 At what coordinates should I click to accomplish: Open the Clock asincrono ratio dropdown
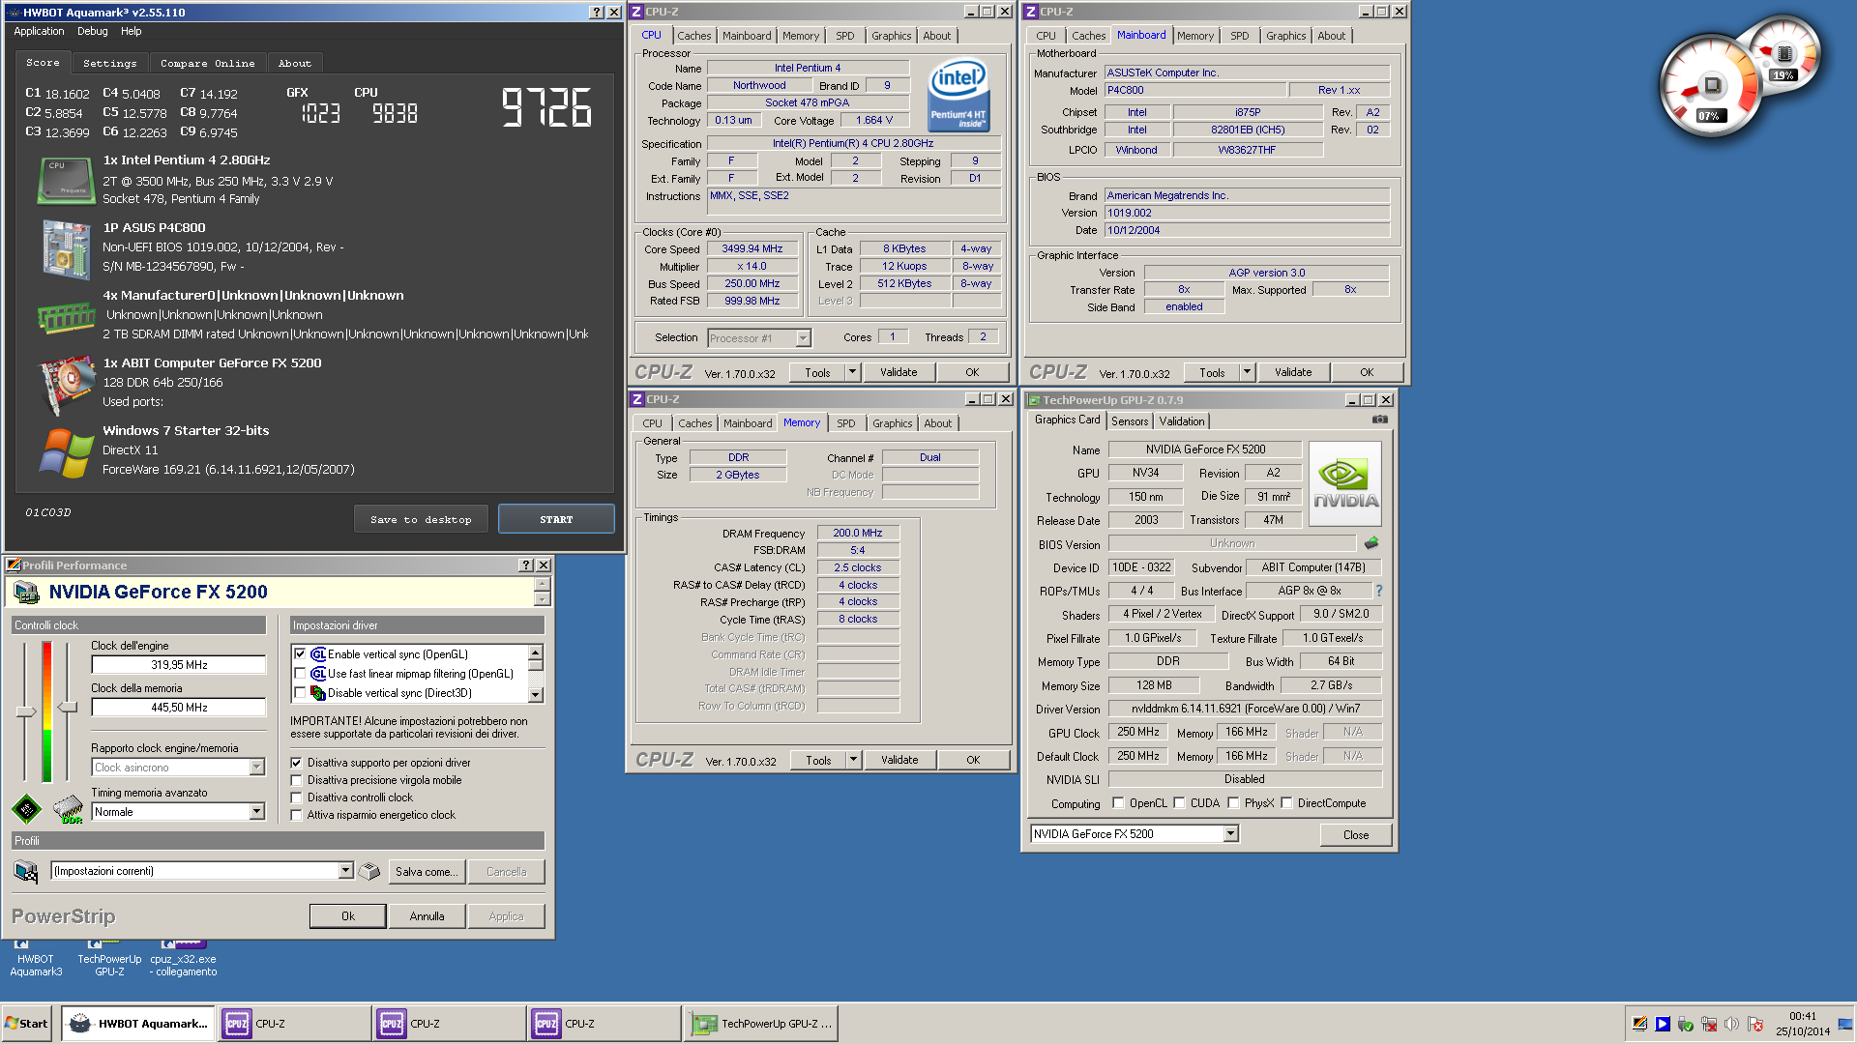tap(257, 768)
